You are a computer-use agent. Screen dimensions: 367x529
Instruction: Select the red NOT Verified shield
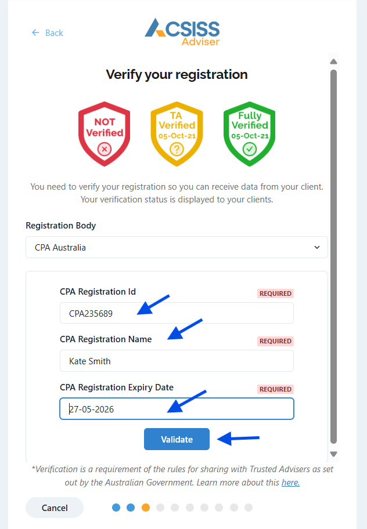click(x=105, y=135)
